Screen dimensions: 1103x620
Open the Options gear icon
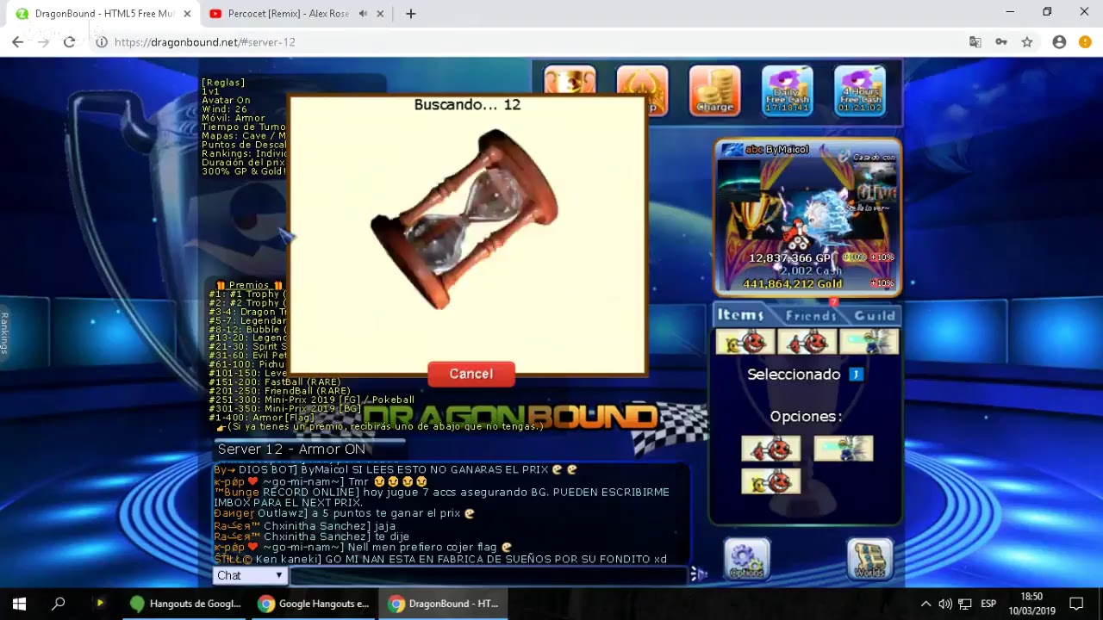pyautogui.click(x=746, y=559)
